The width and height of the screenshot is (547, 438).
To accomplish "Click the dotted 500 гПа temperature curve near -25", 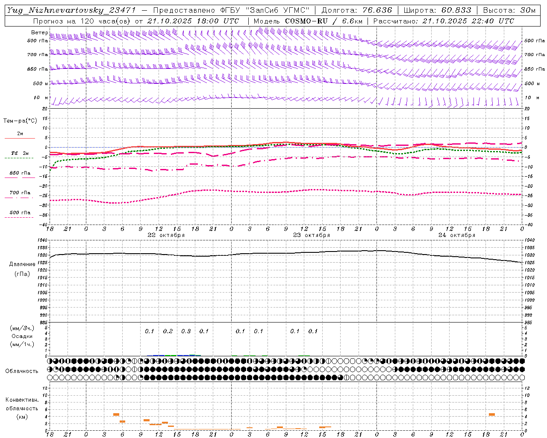I will [x=286, y=192].
